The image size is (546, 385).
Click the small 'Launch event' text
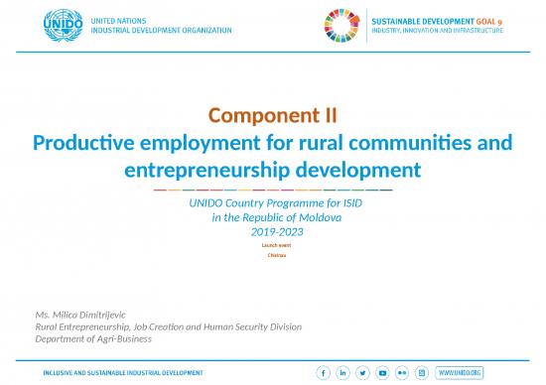[x=276, y=245]
